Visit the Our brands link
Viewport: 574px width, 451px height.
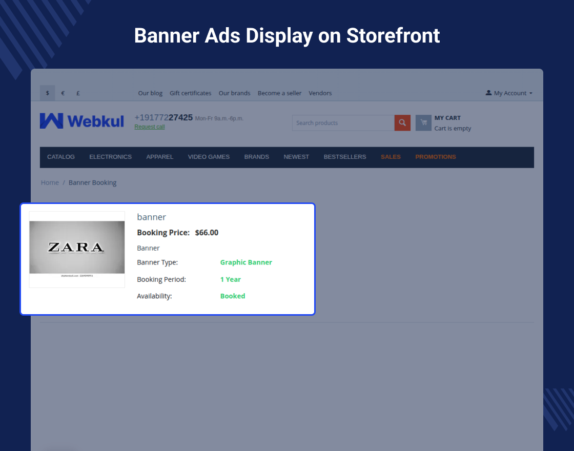tap(234, 93)
